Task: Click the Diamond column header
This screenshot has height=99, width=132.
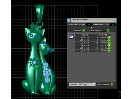Action: point(103,35)
